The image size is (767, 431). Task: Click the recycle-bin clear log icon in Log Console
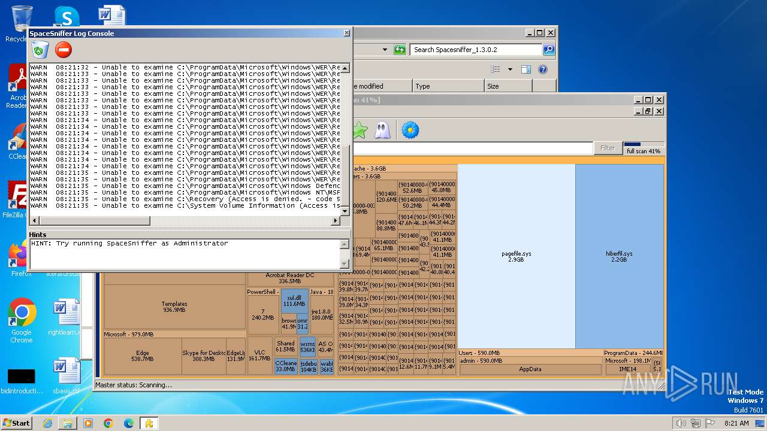tap(40, 50)
